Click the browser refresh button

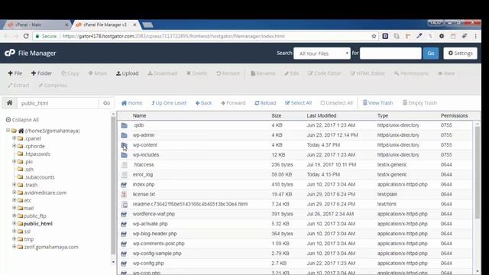click(x=26, y=36)
